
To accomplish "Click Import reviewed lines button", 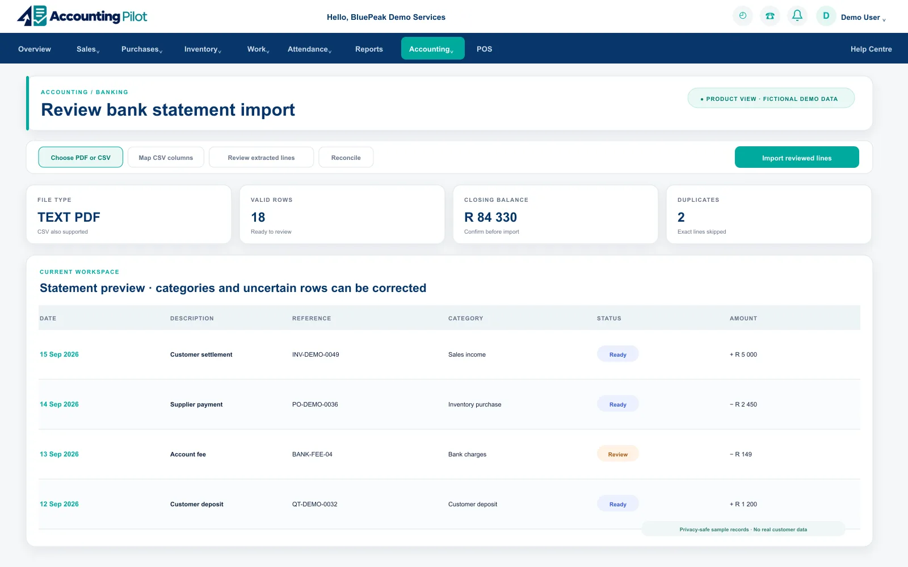I will [797, 158].
